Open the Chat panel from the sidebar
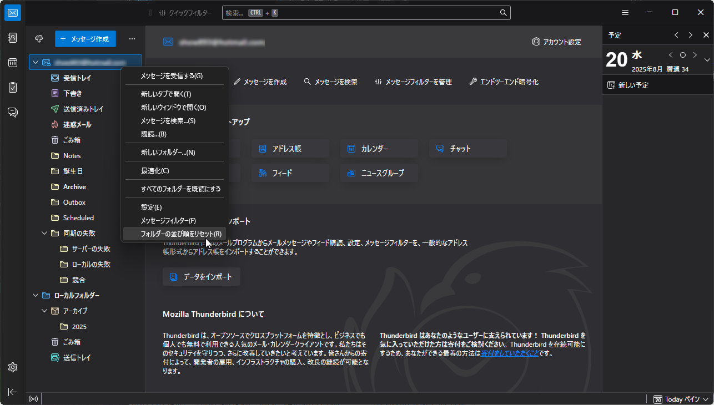714x405 pixels. point(12,112)
